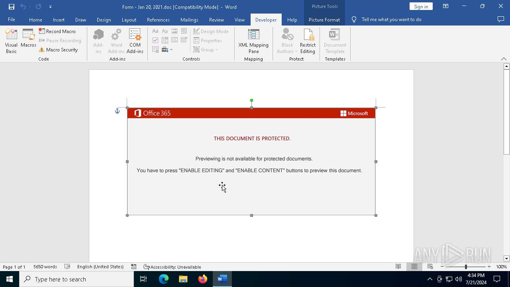The width and height of the screenshot is (510, 287).
Task: Start Record Macro
Action: pyautogui.click(x=57, y=31)
